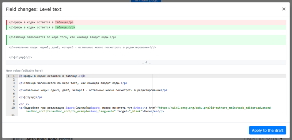
Task: Click line number 7 in editor gutter
Action: tap(14, 97)
